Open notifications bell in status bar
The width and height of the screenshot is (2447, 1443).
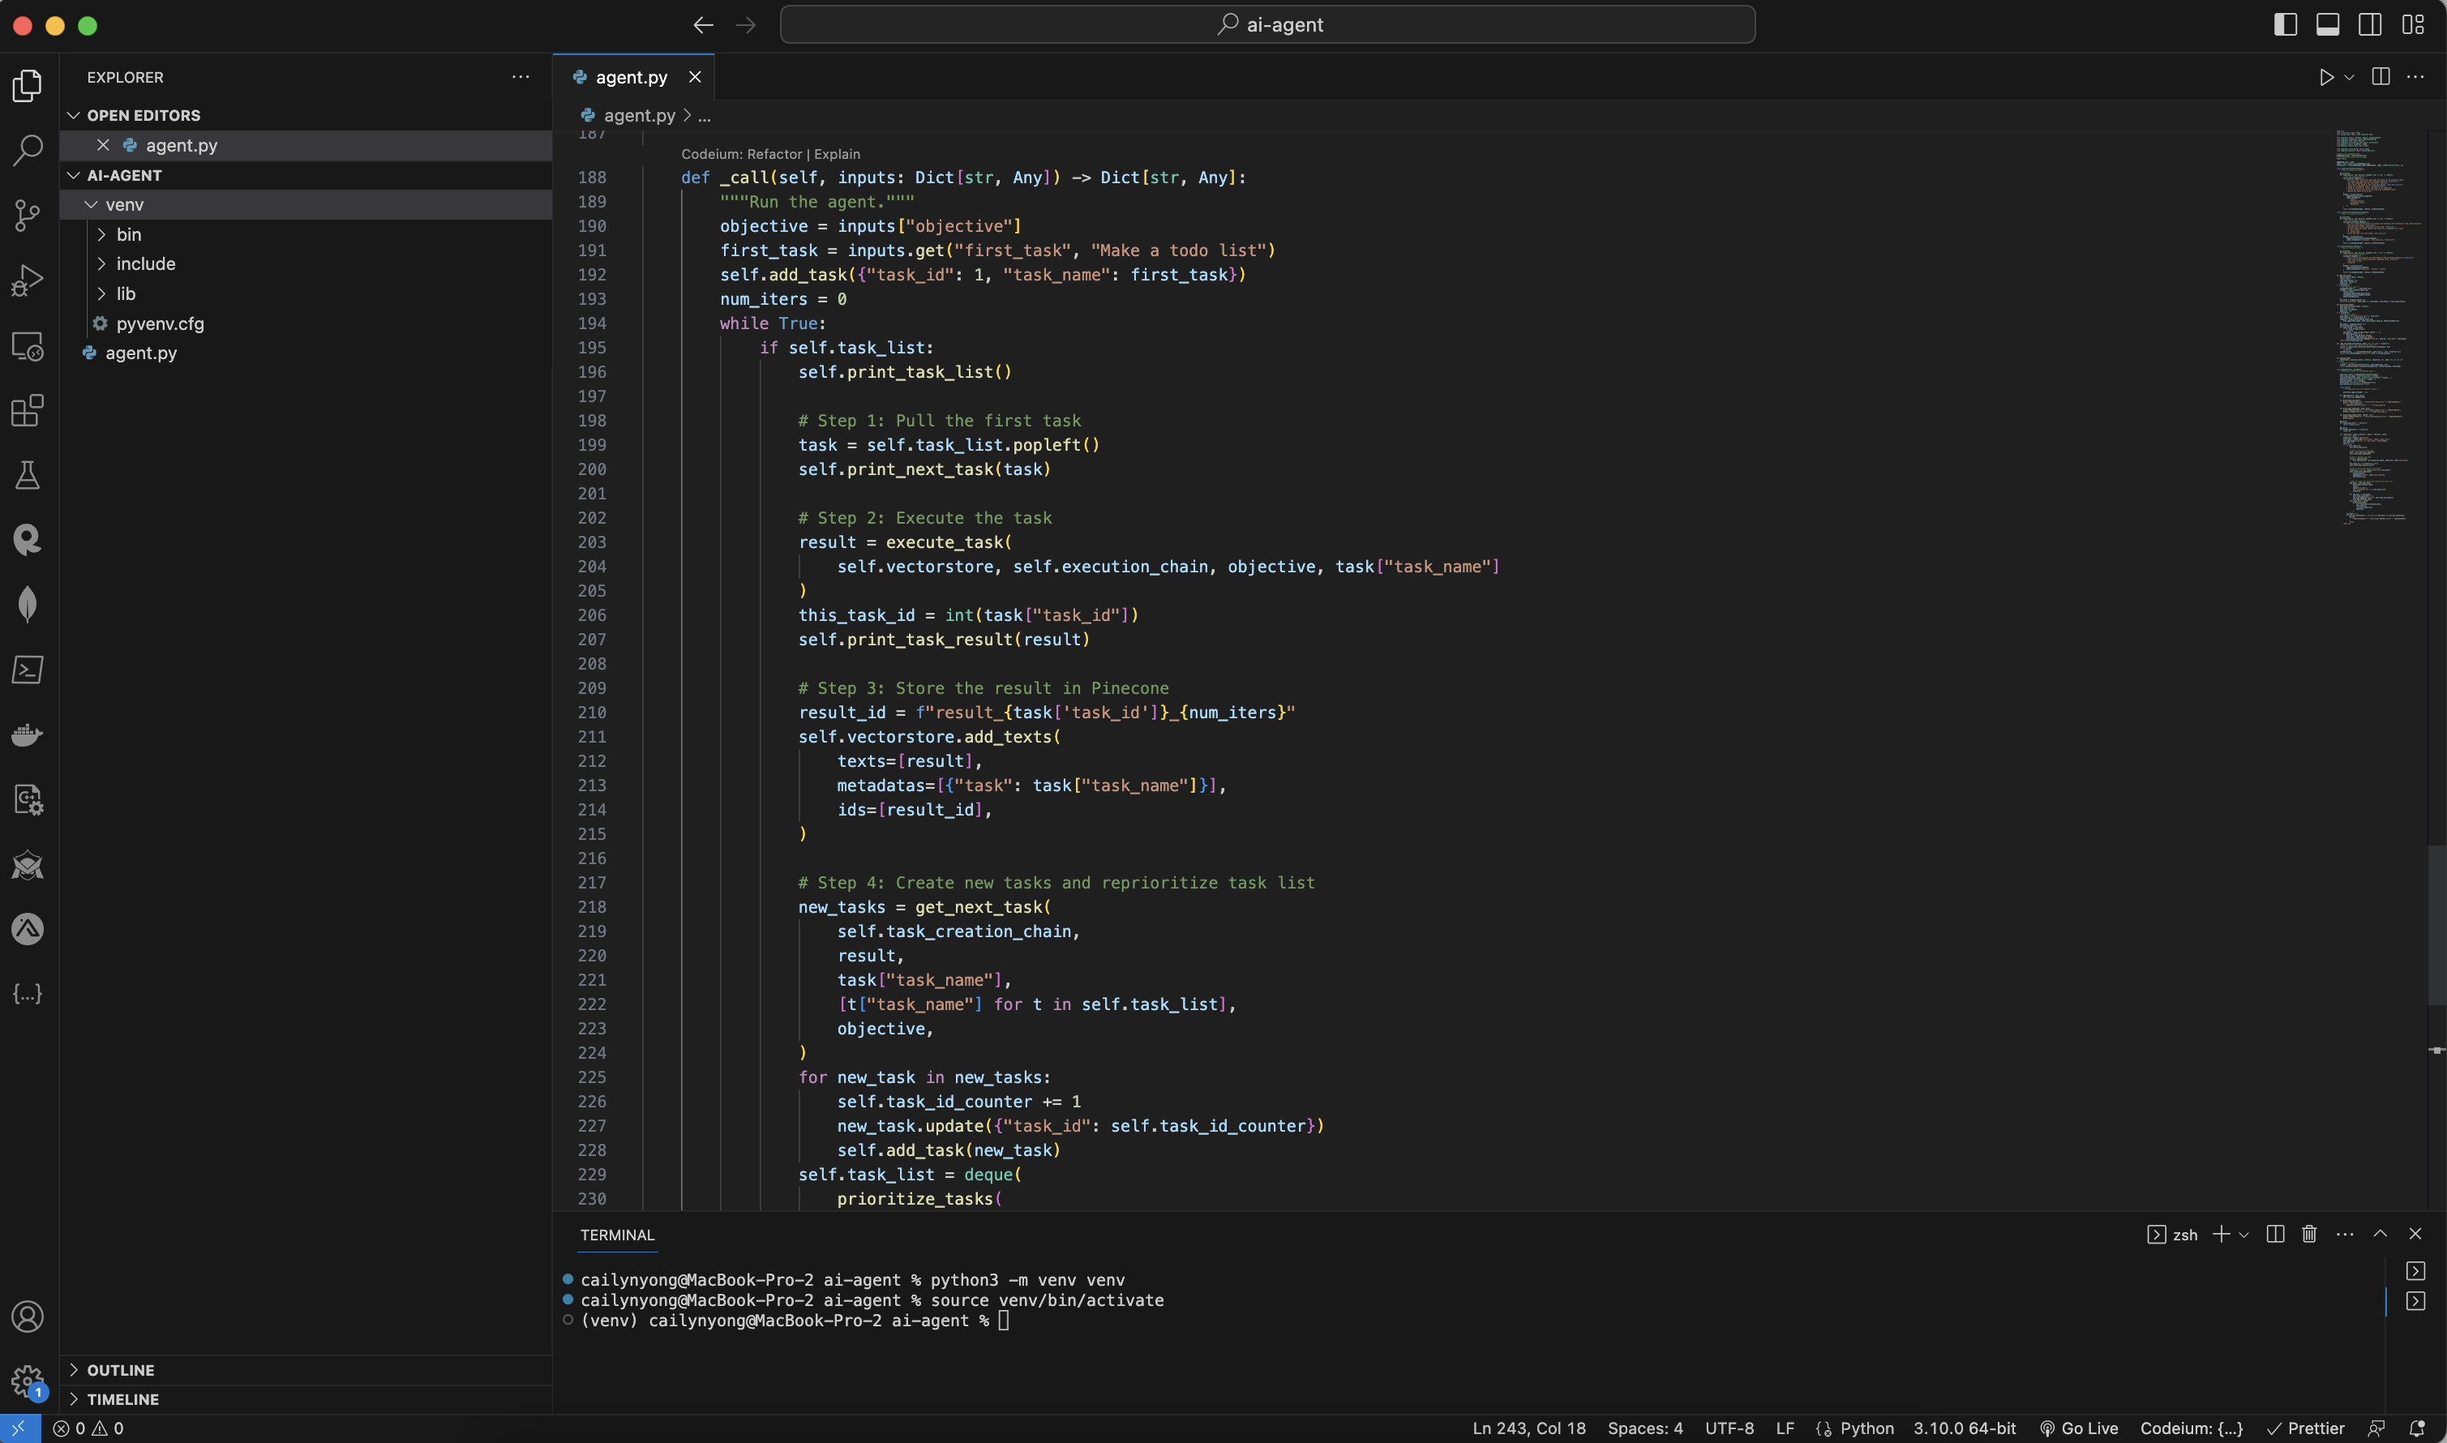pos(2417,1428)
